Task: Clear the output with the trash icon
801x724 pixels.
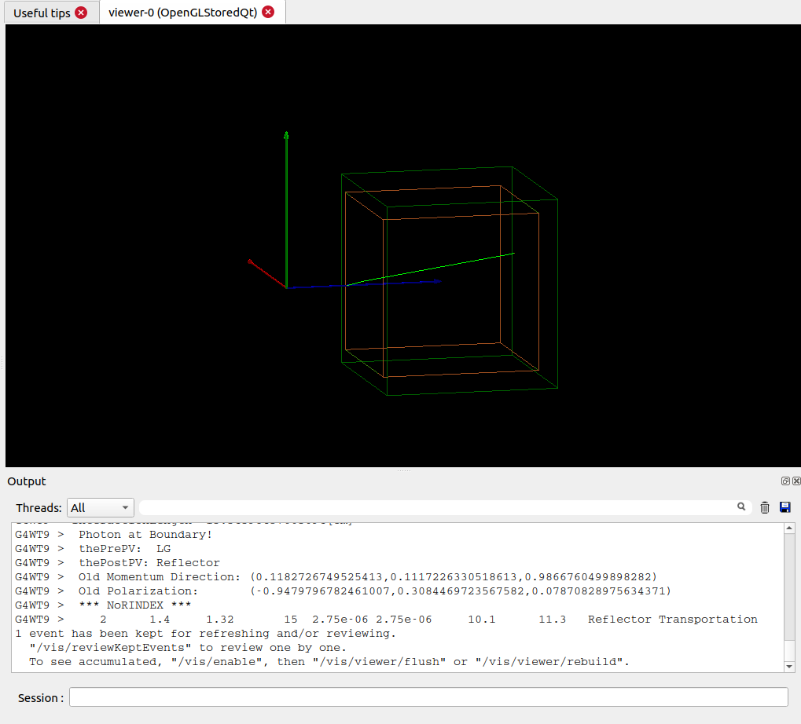Action: 765,508
